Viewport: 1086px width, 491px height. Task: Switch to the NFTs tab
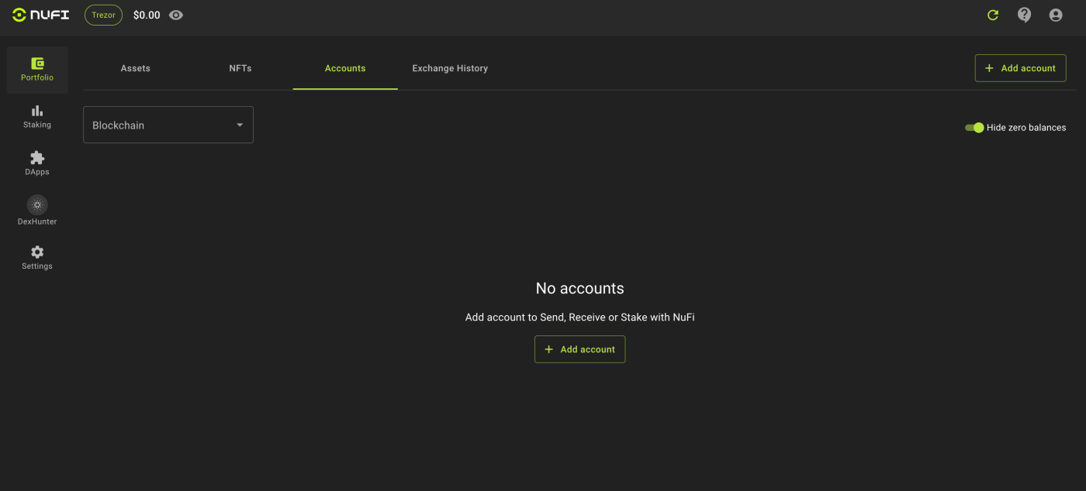pos(240,68)
